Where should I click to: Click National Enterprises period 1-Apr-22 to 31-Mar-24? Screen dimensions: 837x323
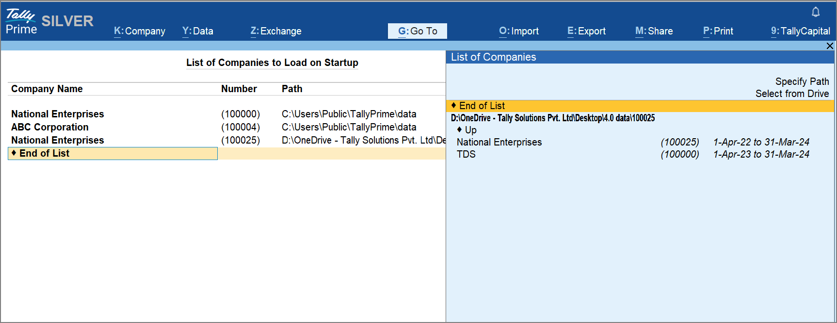click(761, 142)
